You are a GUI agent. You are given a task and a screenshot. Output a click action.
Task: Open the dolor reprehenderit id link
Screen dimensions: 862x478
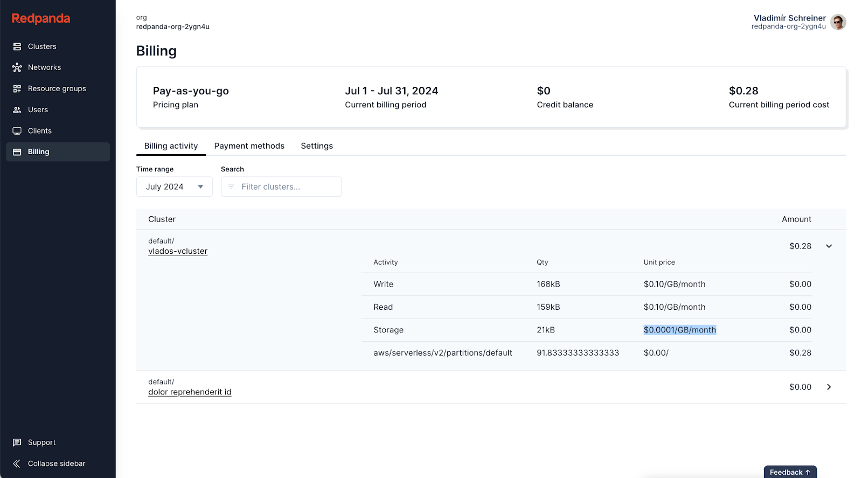click(x=190, y=392)
